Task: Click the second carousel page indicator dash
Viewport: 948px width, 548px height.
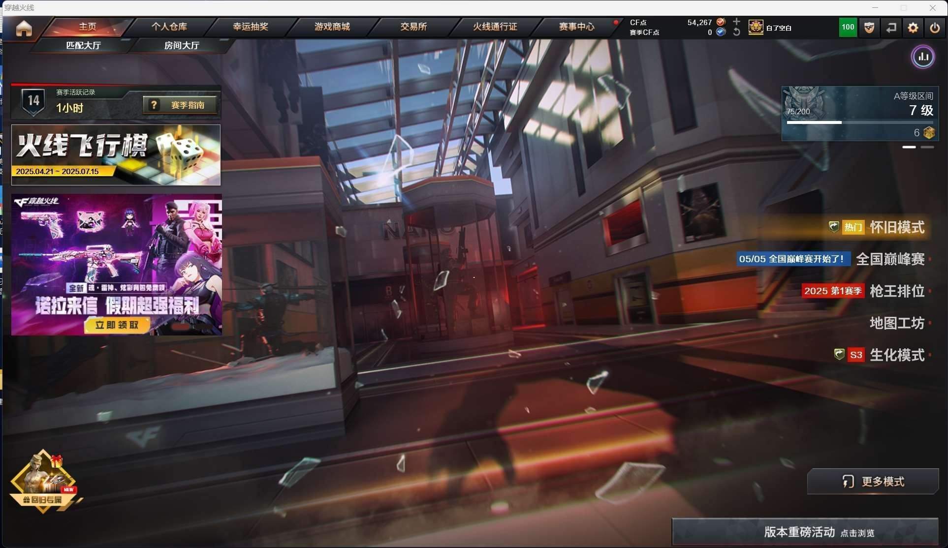Action: tap(927, 147)
